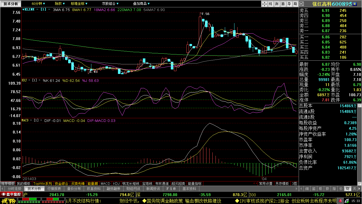Image resolution: width=362 pixels, height=204 pixels.
Task: Switch to the 技术分析 bottom tab
Action: (x=34, y=189)
